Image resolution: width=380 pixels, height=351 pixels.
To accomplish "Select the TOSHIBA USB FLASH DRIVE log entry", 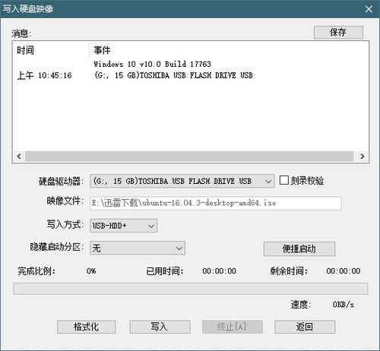I will point(173,75).
